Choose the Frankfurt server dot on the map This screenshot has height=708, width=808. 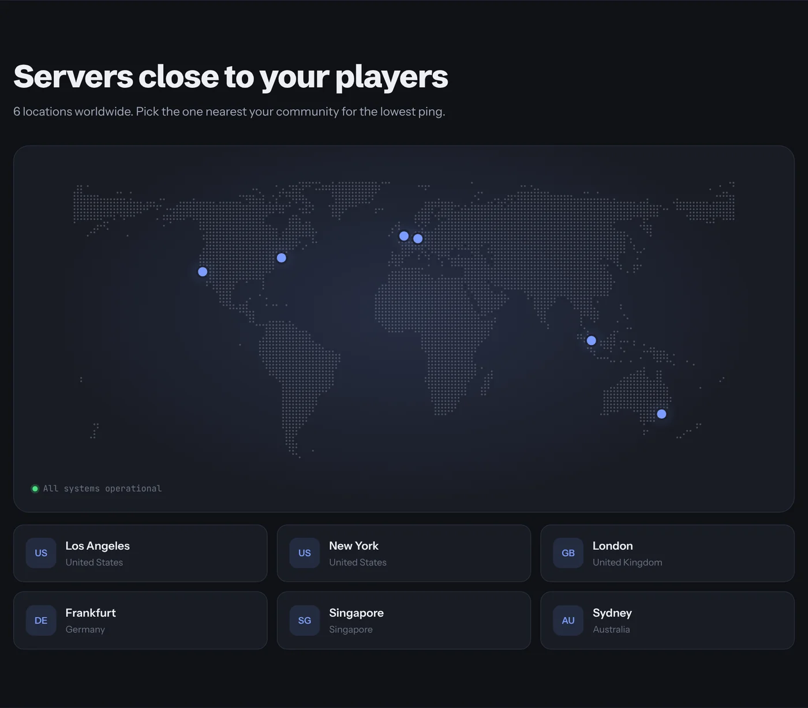click(418, 238)
